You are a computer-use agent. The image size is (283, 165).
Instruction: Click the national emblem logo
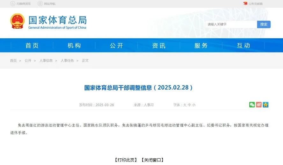[17, 21]
